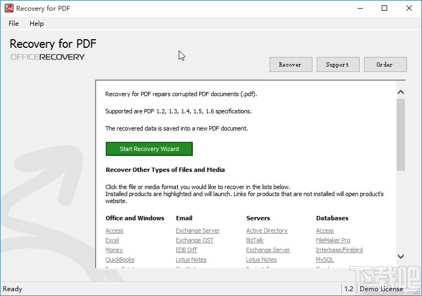Open the MySQL link
The height and width of the screenshot is (296, 422).
pos(325,259)
